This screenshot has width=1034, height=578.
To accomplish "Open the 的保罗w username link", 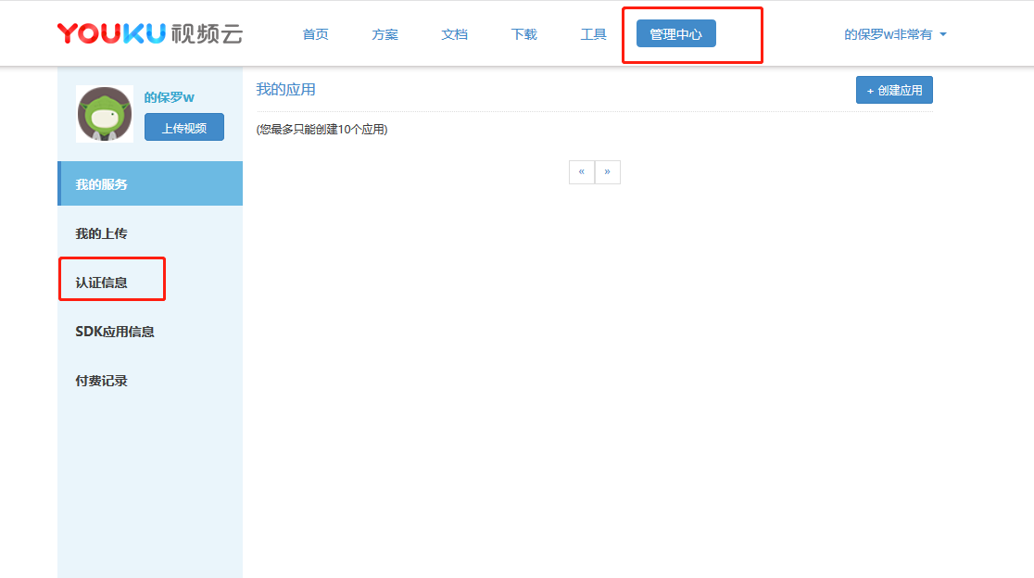I will click(x=169, y=97).
